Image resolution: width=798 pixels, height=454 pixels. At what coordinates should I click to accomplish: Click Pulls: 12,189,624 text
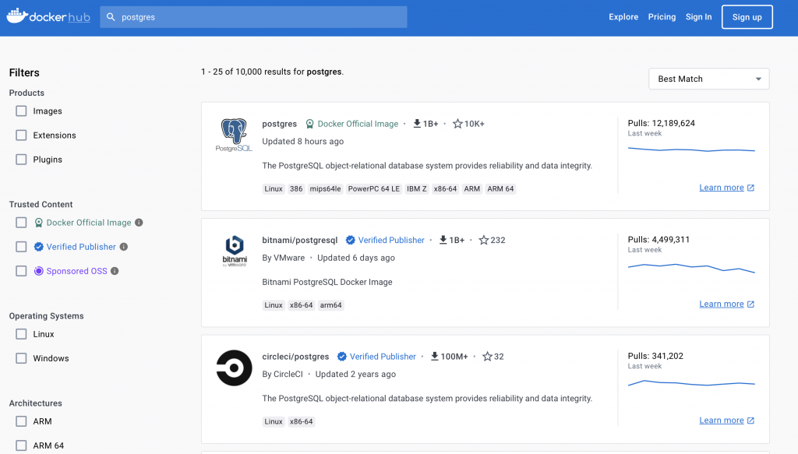click(661, 123)
